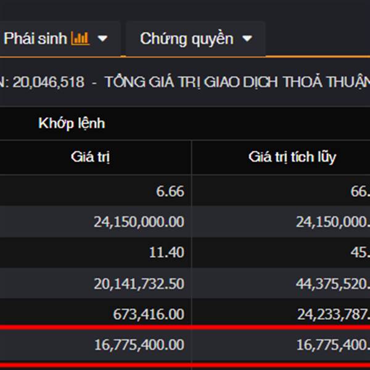Viewport: 370px width, 370px height.
Task: Open the Phái sinh tab
Action: point(37,39)
